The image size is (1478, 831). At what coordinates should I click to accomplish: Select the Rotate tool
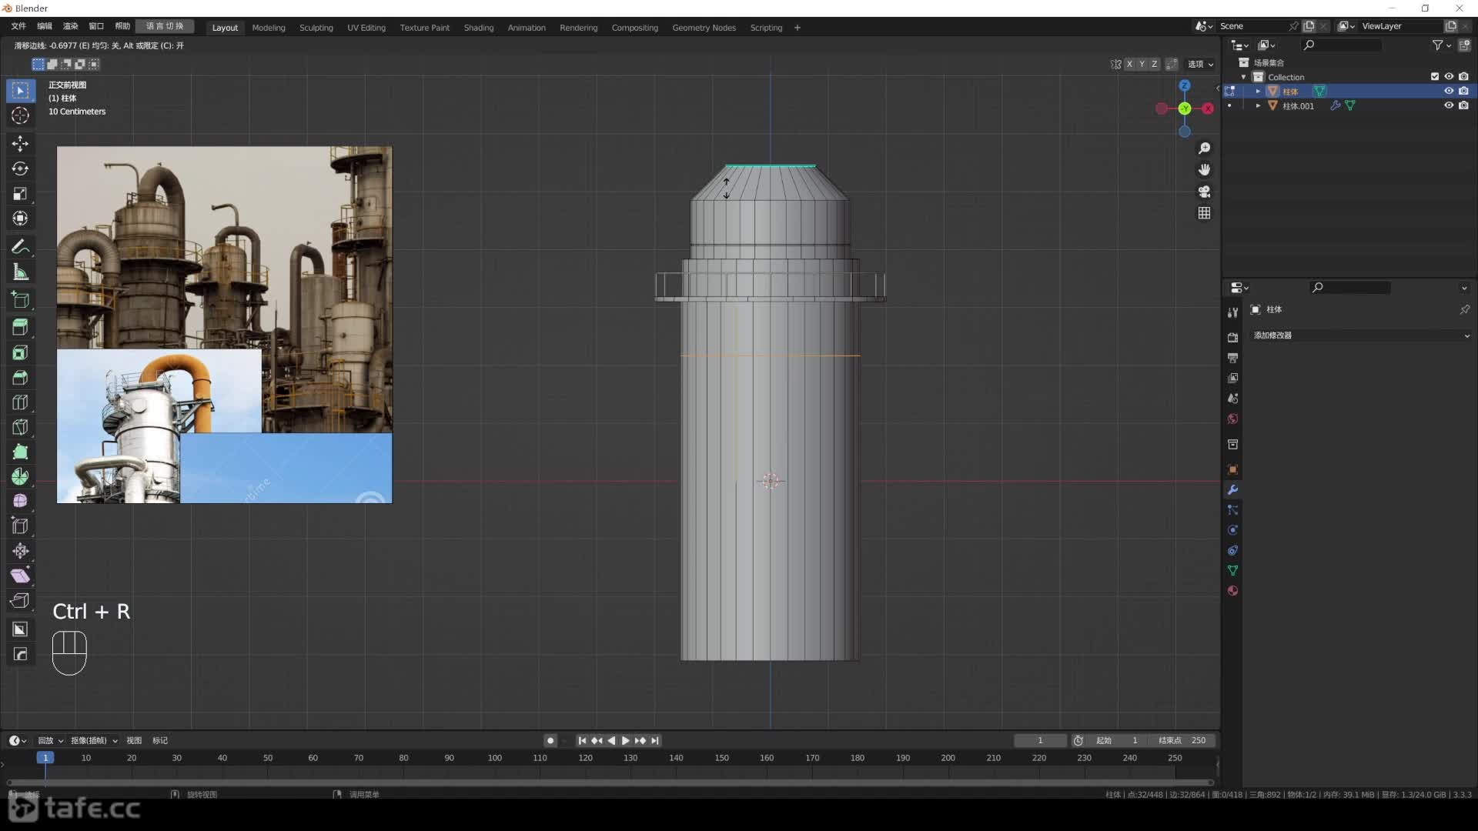pyautogui.click(x=20, y=169)
